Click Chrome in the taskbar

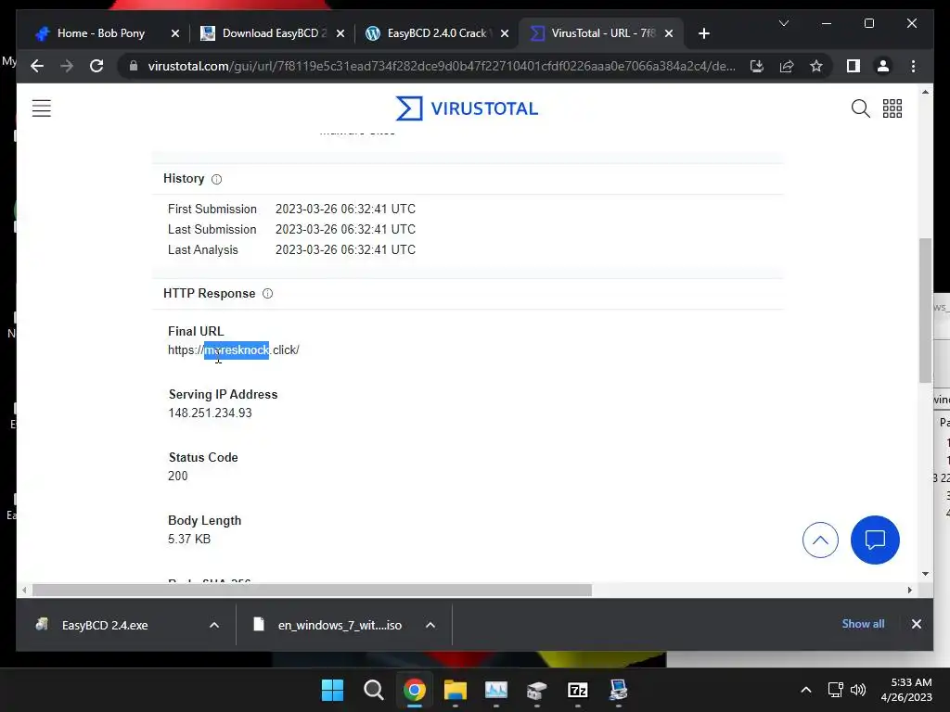click(x=415, y=690)
